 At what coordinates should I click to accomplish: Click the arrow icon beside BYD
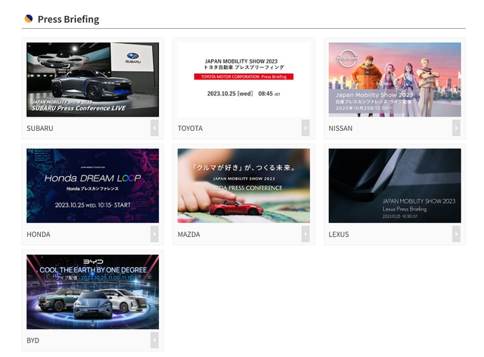pos(154,340)
